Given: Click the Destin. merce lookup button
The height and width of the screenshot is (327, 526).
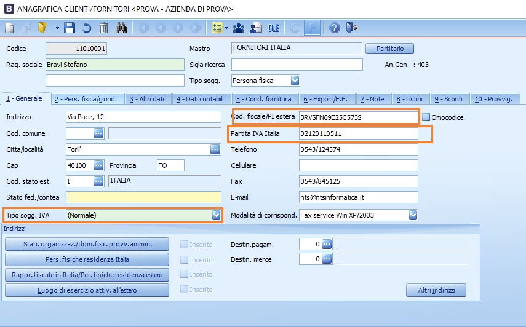Looking at the screenshot, I should (327, 259).
